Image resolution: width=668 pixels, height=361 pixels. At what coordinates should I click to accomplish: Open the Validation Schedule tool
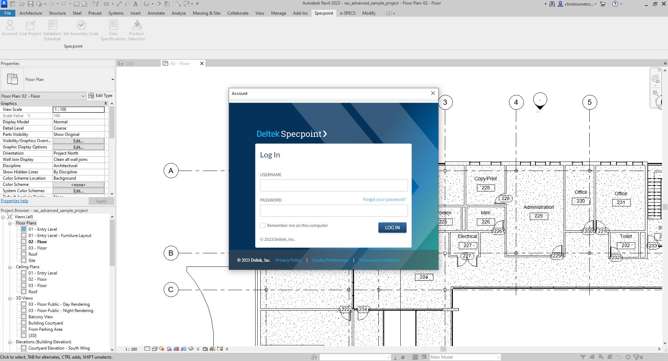52,25
